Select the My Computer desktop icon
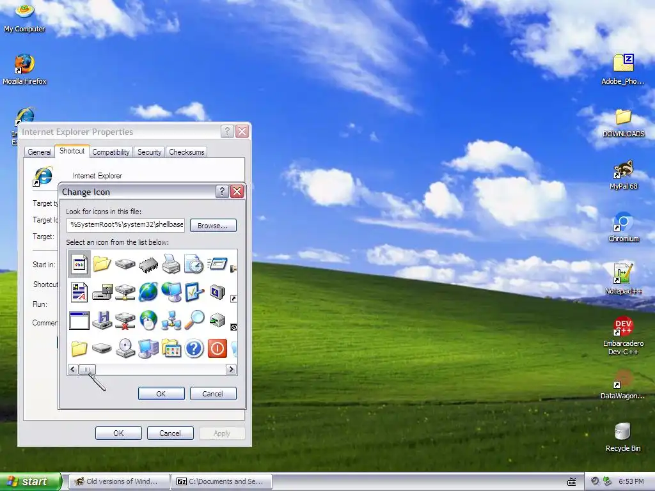Image resolution: width=655 pixels, height=491 pixels. pyautogui.click(x=25, y=19)
